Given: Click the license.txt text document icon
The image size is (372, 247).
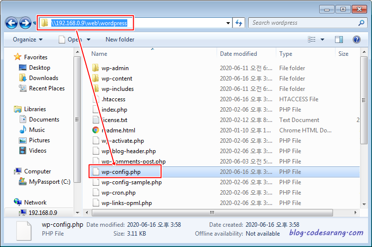Looking at the screenshot, I should (x=96, y=120).
